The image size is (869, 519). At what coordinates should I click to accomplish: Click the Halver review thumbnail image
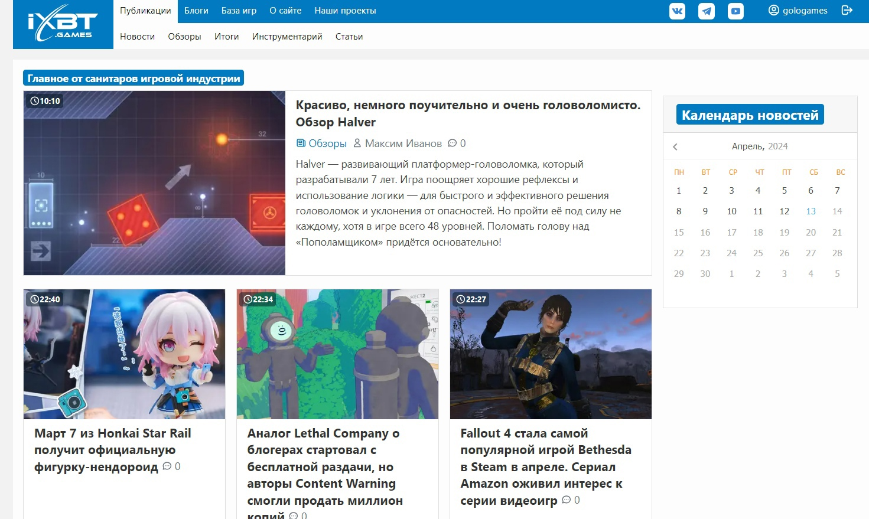coord(154,183)
